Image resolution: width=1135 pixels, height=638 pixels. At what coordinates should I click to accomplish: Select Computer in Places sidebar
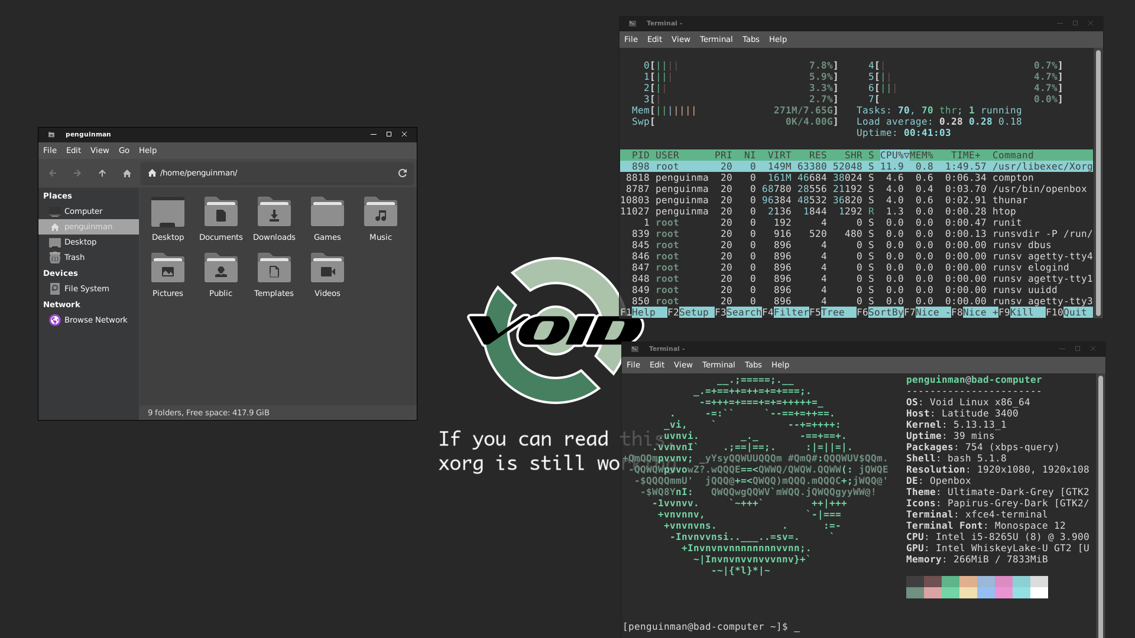tap(89, 211)
